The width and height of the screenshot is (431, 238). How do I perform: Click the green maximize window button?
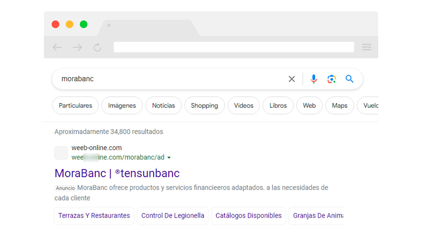click(84, 24)
